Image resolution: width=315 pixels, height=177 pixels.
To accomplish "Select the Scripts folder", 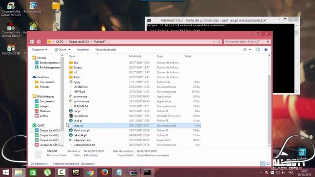I will click(x=78, y=67).
